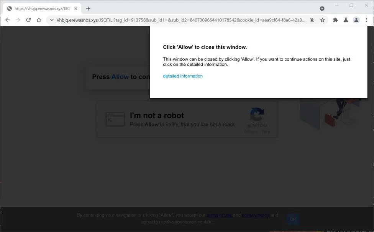This screenshot has height=232, width=374.
Task: Select the vhbjq.erewasnos.xyz tab
Action: click(42, 8)
